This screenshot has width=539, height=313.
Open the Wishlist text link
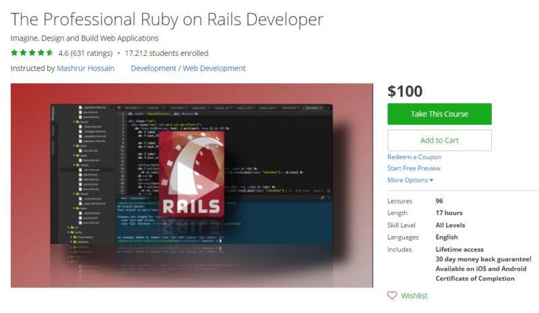coord(414,295)
